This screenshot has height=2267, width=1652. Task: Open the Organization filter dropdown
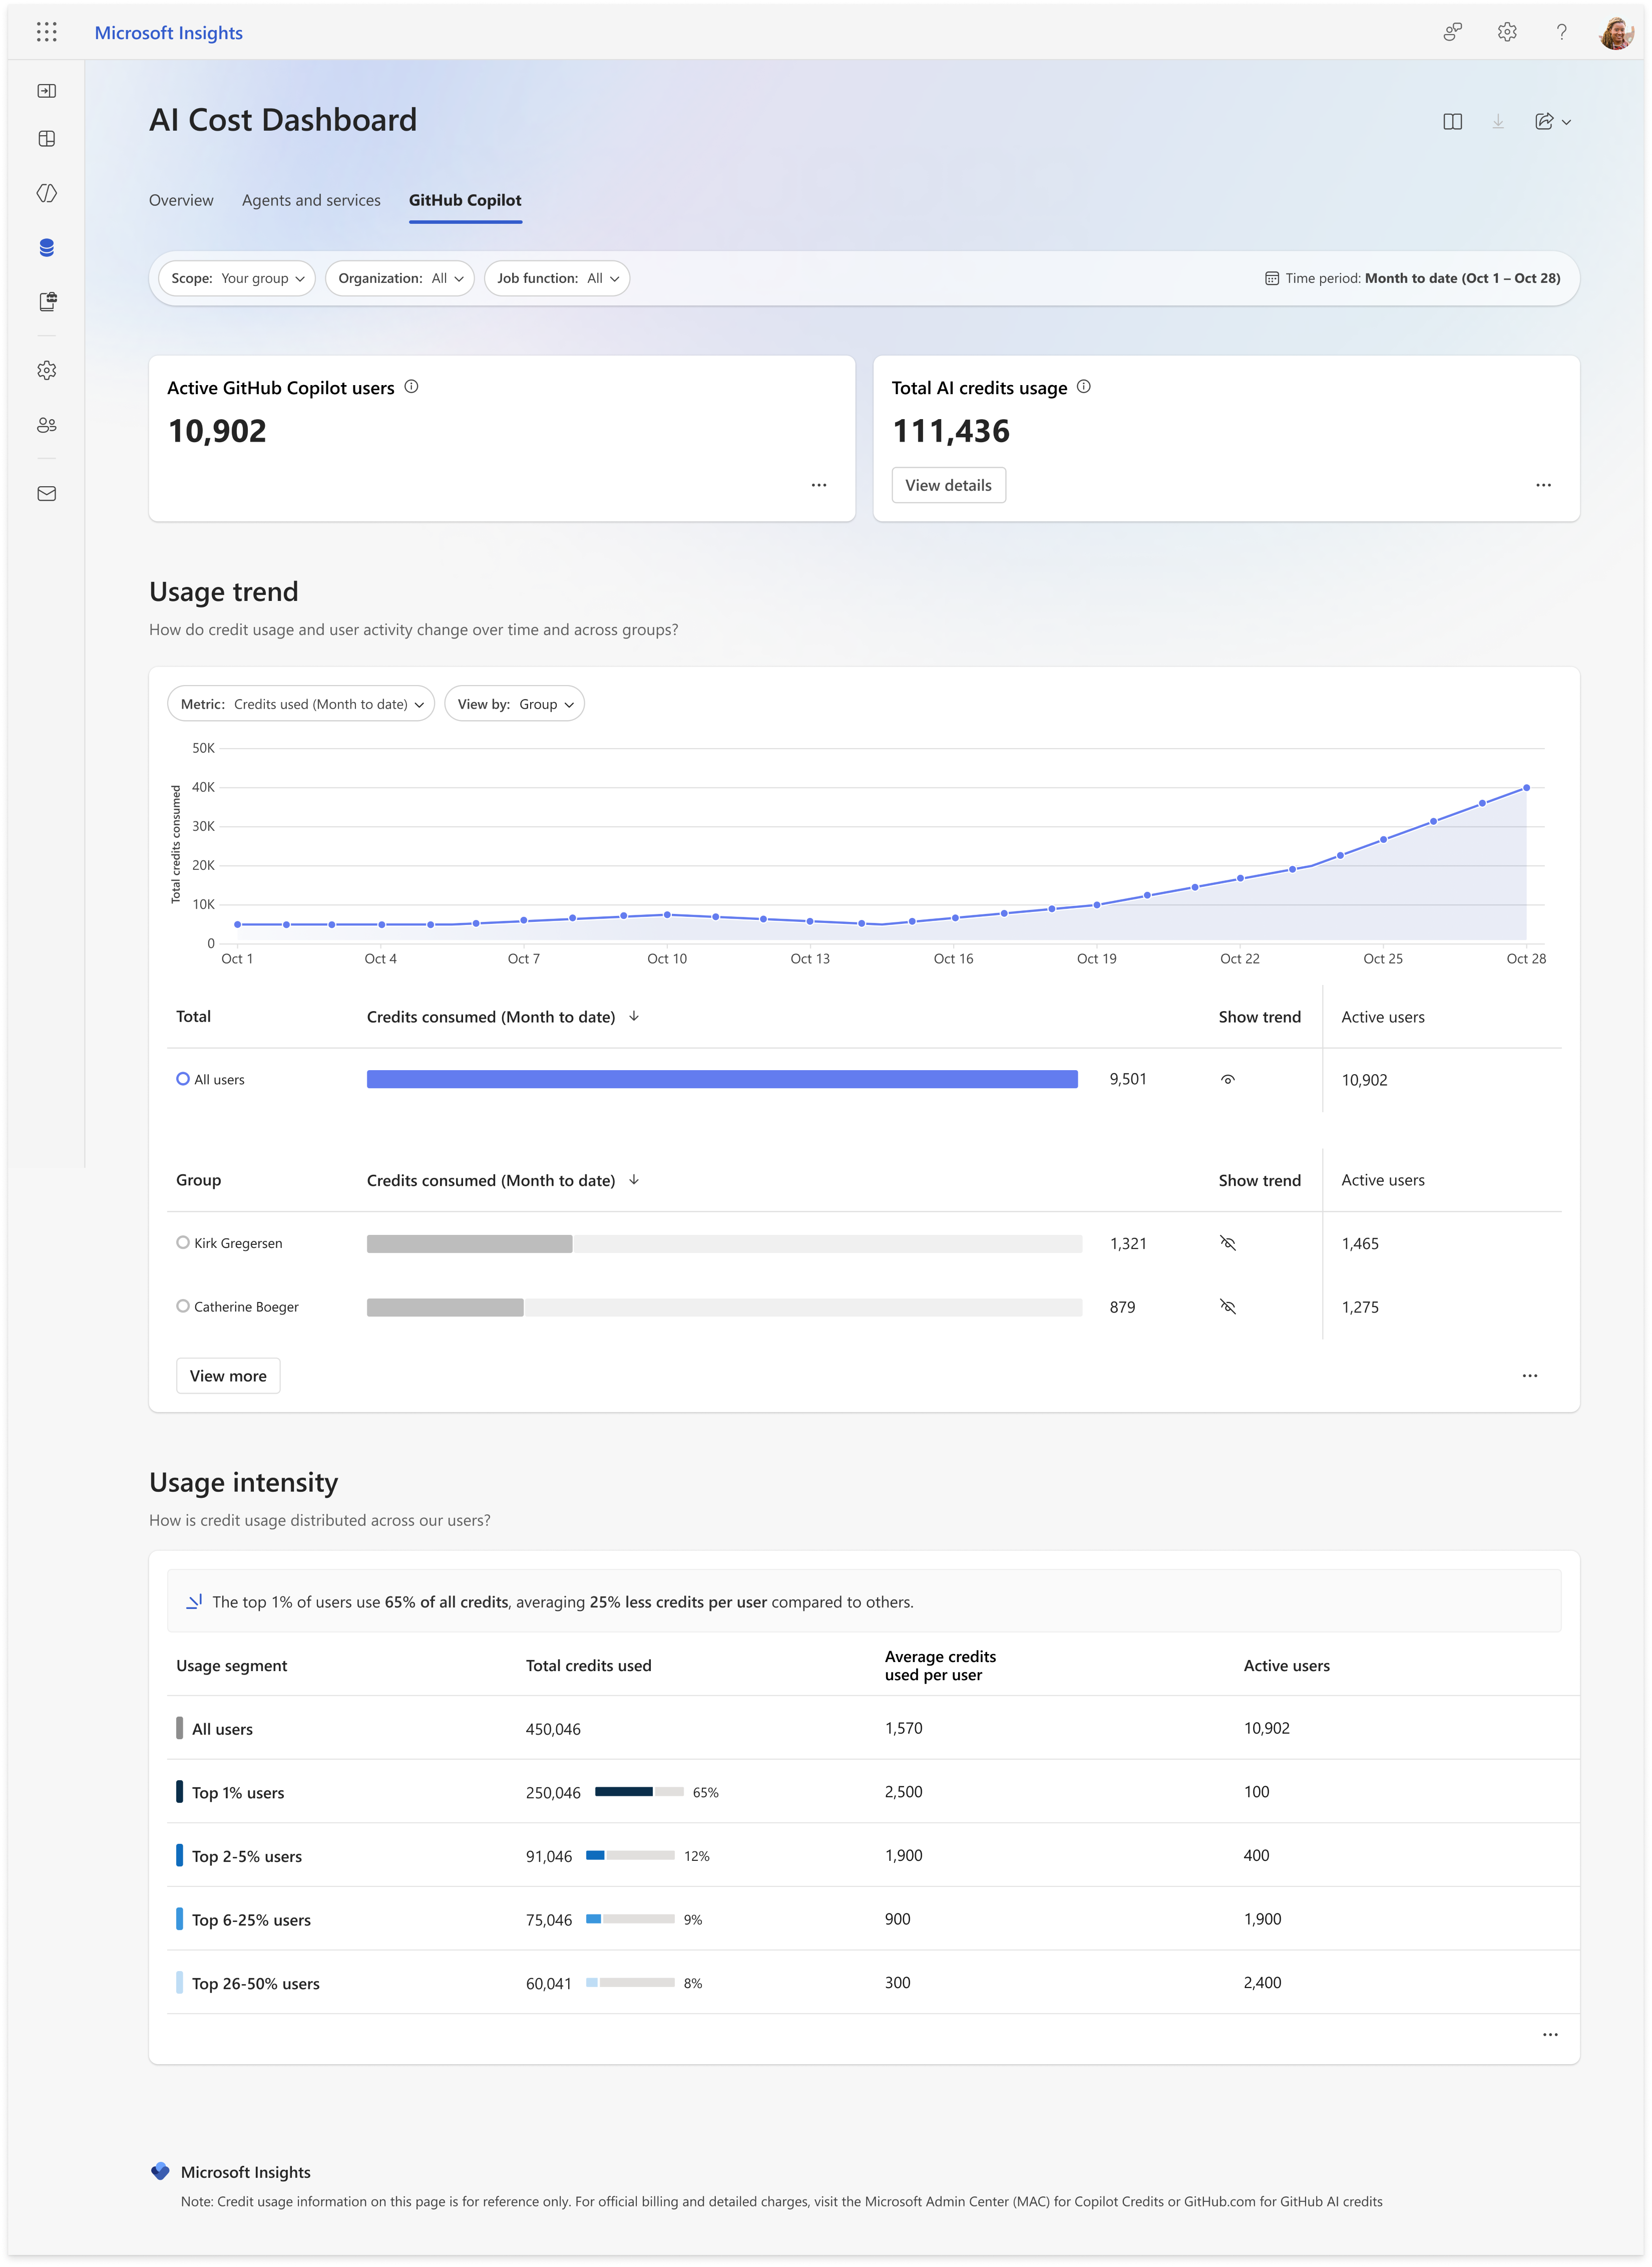click(399, 278)
